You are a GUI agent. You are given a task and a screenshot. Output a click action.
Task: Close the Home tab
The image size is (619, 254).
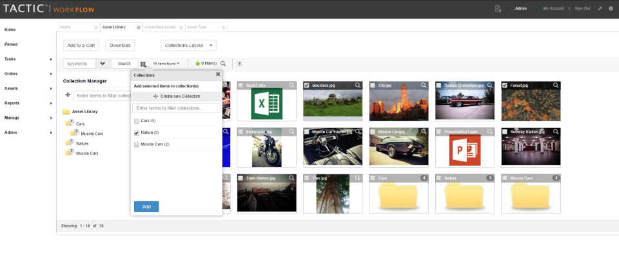(x=96, y=28)
